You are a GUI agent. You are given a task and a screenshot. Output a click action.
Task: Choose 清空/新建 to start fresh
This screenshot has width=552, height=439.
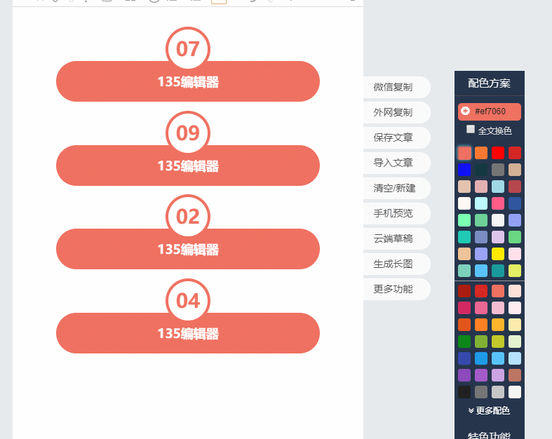(395, 188)
